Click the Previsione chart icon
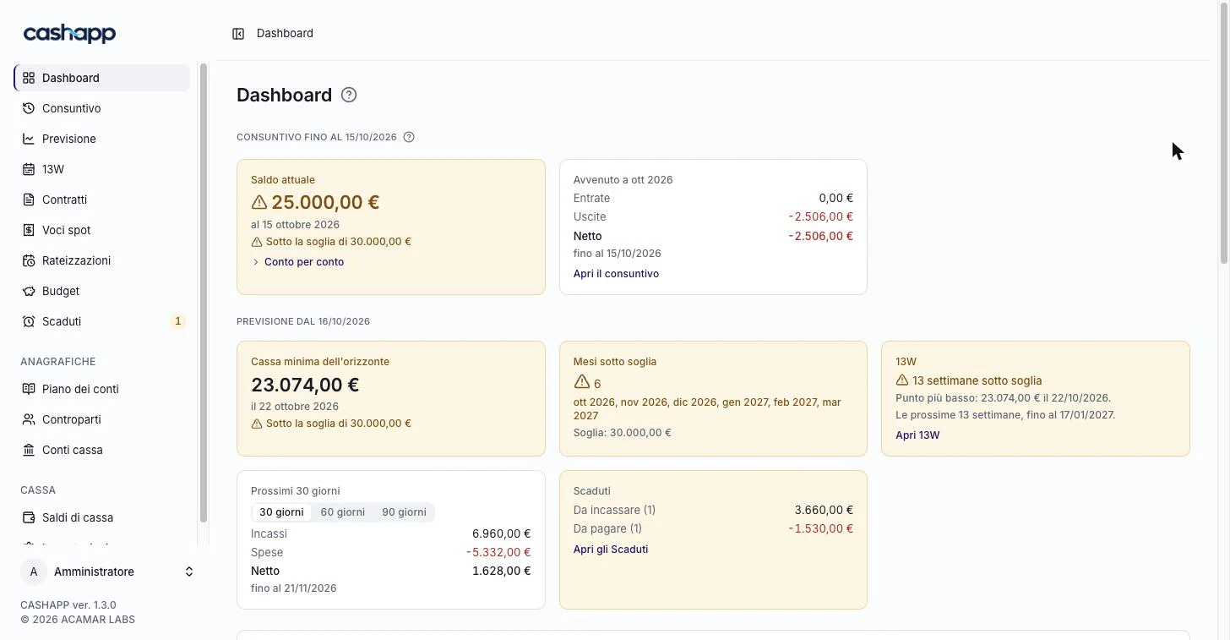Screen dimensions: 1230x640 [x=29, y=139]
